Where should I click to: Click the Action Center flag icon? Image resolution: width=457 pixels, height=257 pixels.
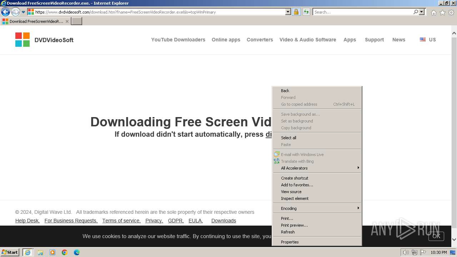[x=423, y=252]
